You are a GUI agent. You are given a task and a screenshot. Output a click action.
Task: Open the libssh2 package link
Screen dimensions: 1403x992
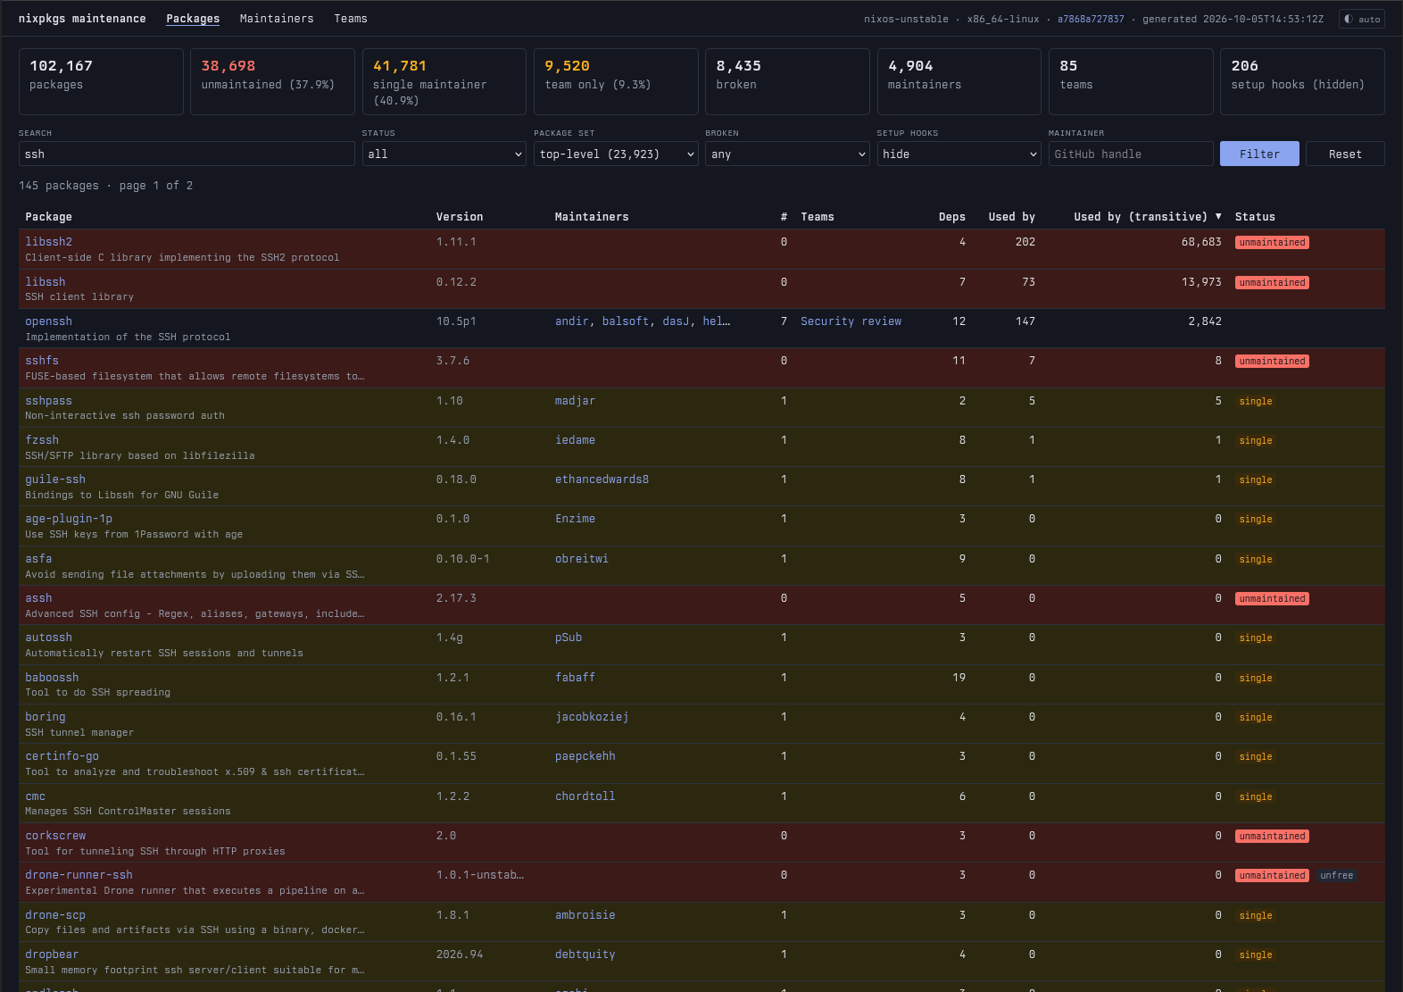click(x=49, y=242)
